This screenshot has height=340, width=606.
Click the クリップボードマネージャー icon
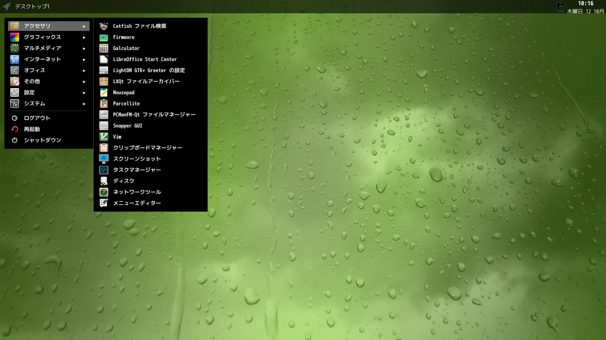(x=104, y=148)
